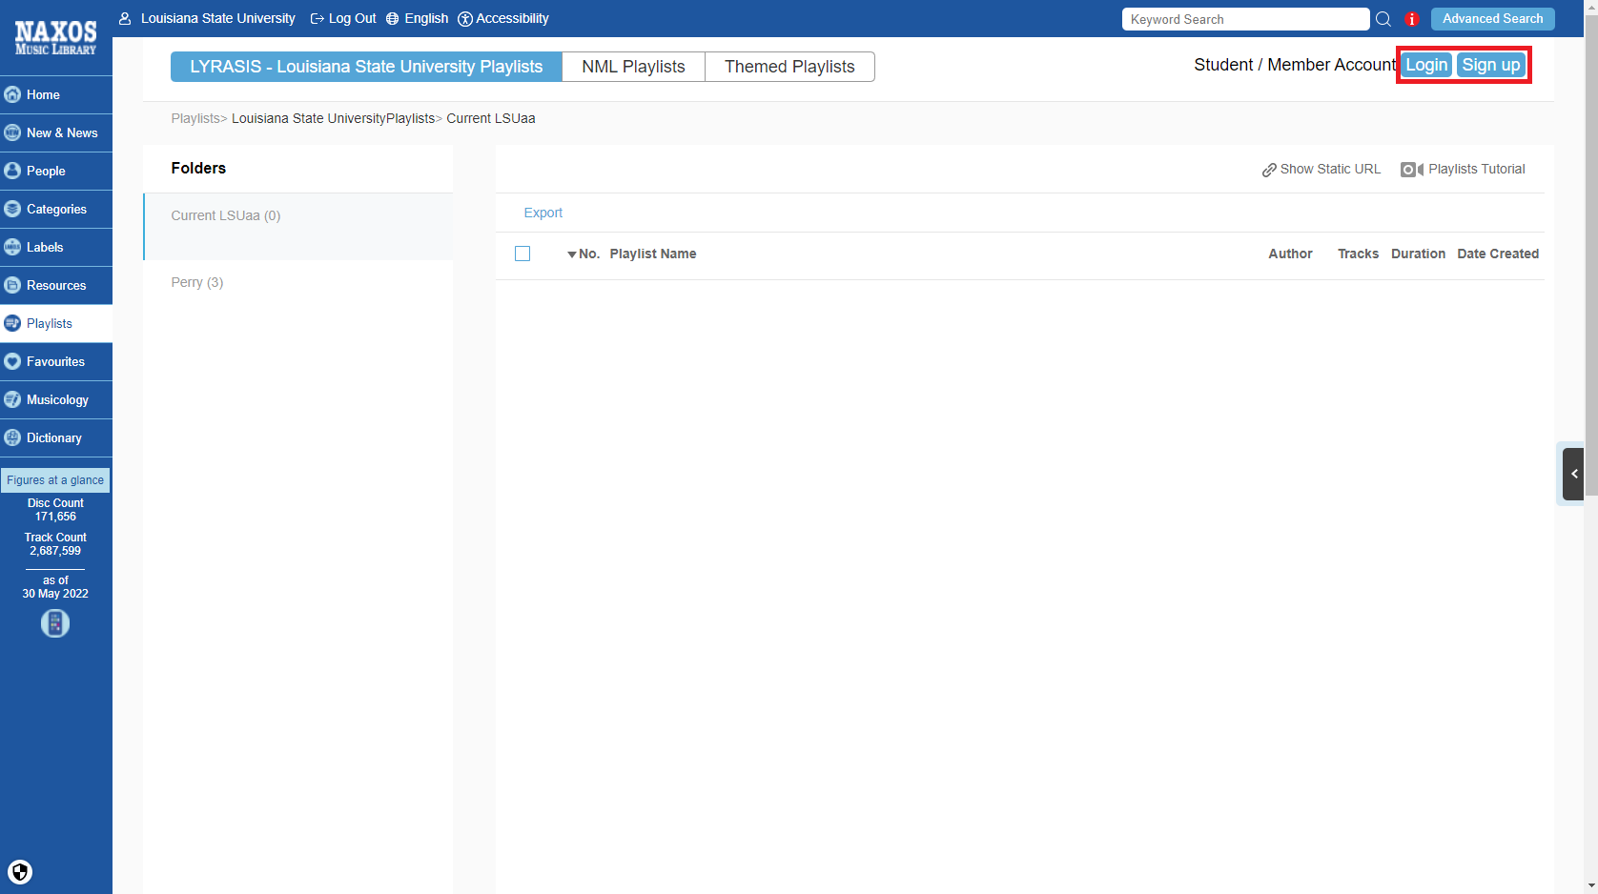Click the Resources sidebar icon
Image resolution: width=1598 pixels, height=894 pixels.
(x=12, y=285)
